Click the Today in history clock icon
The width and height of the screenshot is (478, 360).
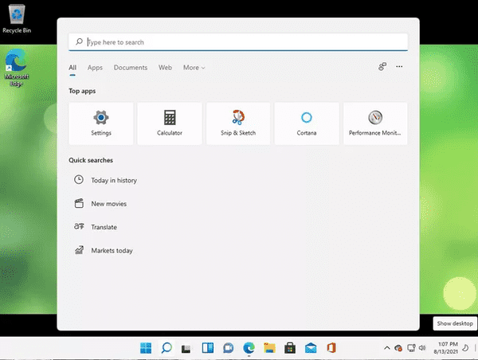coord(79,179)
